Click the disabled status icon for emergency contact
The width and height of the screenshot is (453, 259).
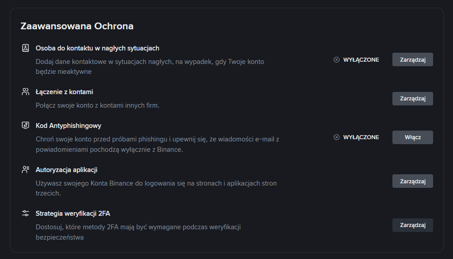point(336,59)
